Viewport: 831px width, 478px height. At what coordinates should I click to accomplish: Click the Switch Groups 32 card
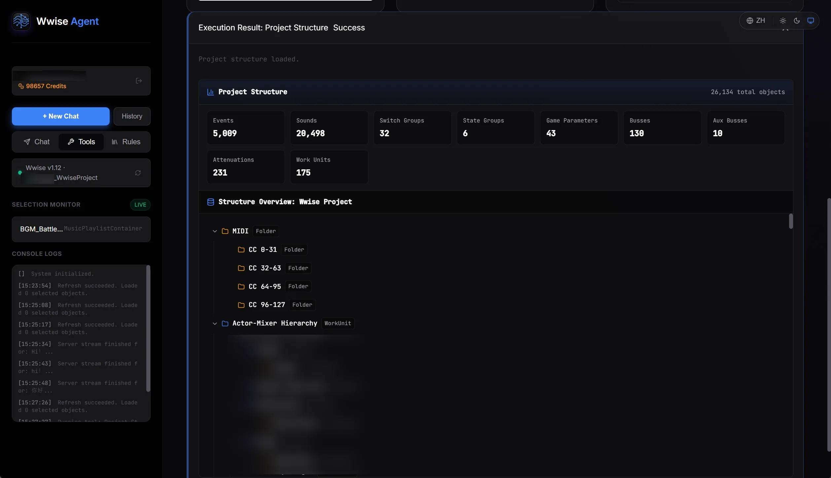413,127
